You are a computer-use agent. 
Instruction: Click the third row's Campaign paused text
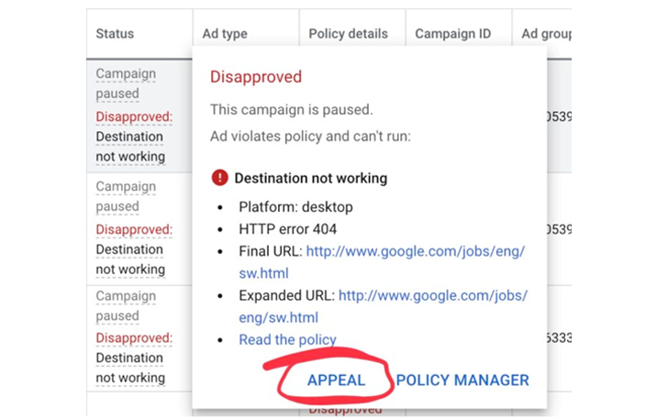pyautogui.click(x=126, y=305)
